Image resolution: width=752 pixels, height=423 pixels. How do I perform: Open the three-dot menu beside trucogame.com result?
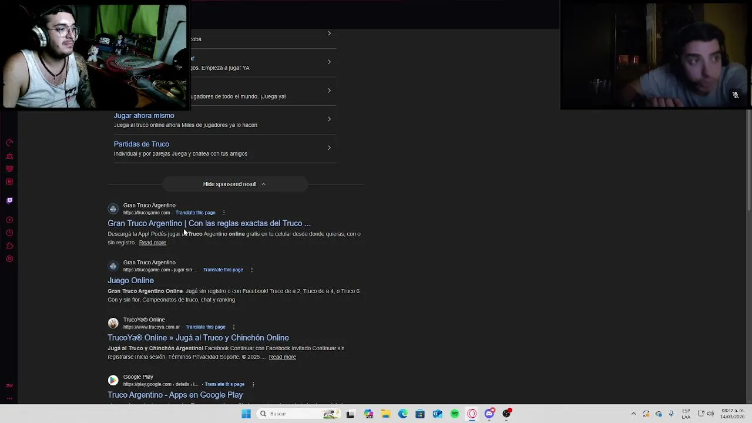(x=224, y=213)
